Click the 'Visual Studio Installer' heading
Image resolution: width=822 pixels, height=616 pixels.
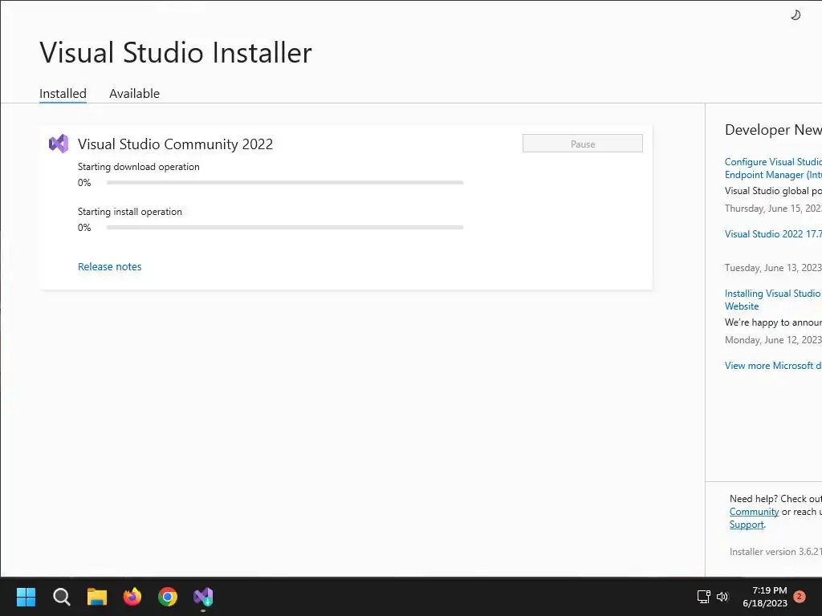coord(176,52)
